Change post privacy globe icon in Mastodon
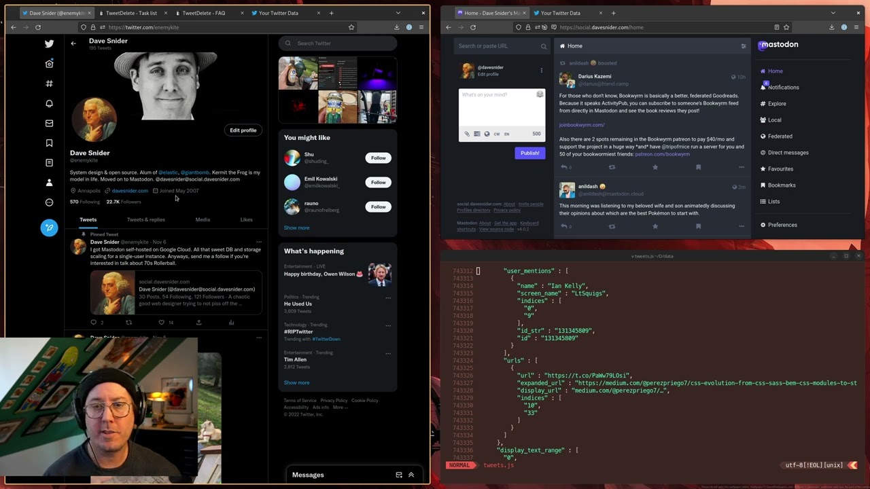The height and width of the screenshot is (489, 870). tap(487, 134)
